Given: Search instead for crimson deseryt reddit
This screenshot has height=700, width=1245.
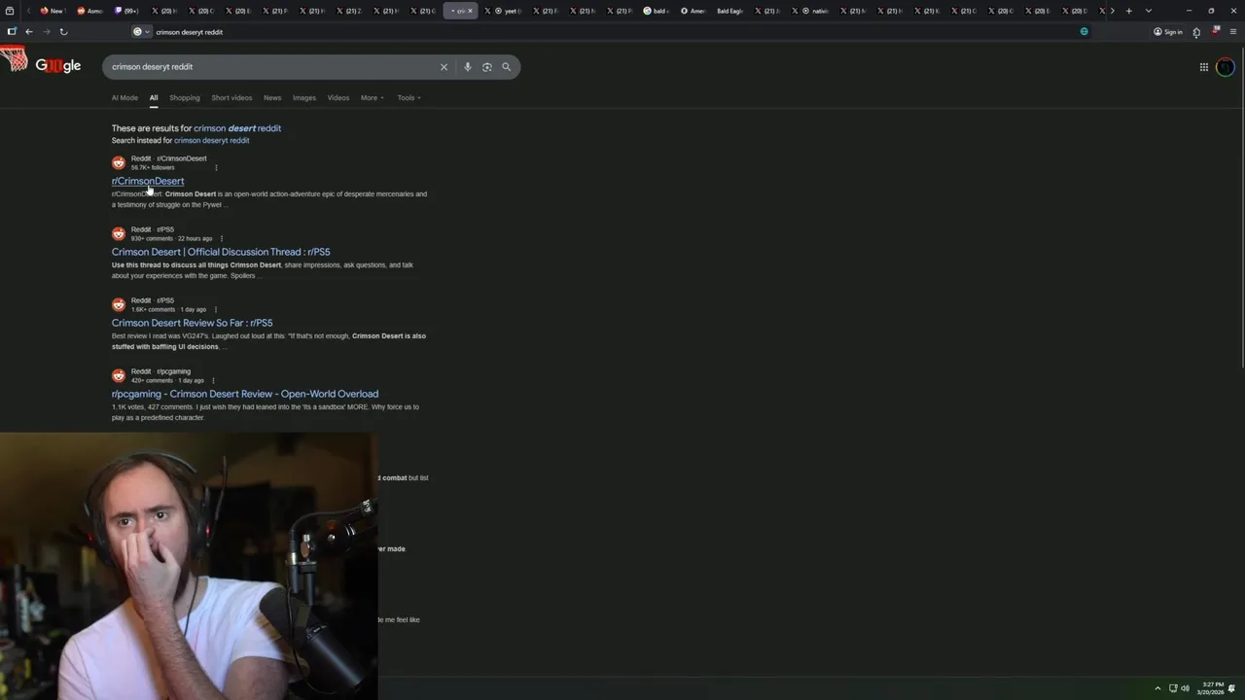Looking at the screenshot, I should (211, 140).
